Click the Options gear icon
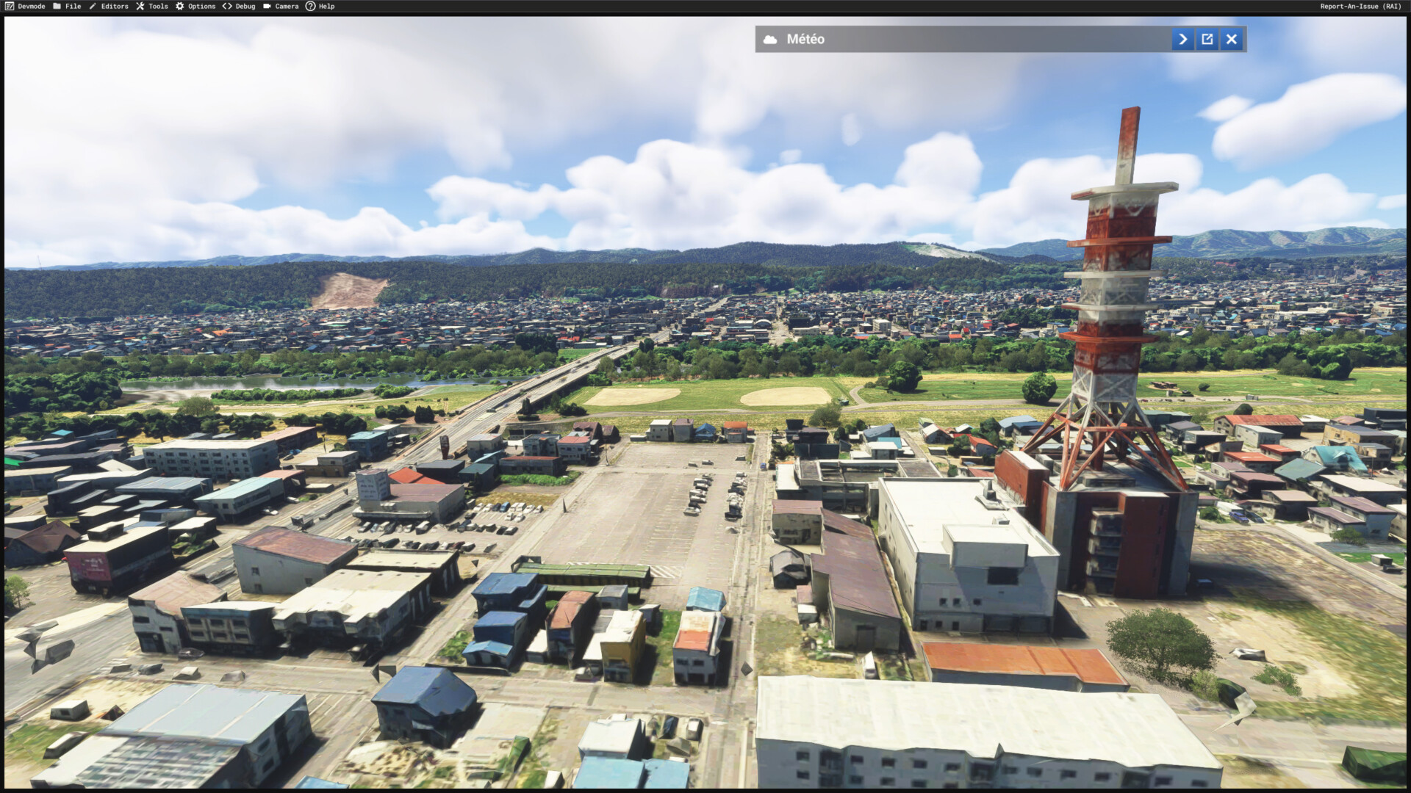Image resolution: width=1411 pixels, height=793 pixels. pyautogui.click(x=180, y=6)
